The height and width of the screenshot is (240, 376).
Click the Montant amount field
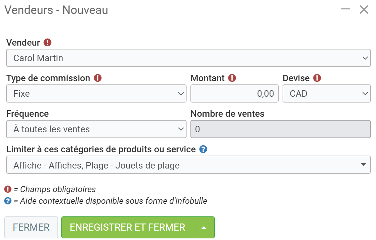(234, 94)
